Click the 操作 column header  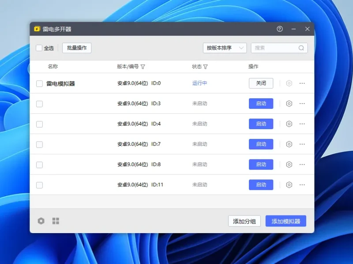253,67
